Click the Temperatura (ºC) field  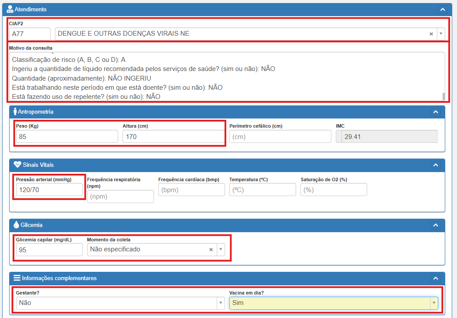pyautogui.click(x=262, y=189)
